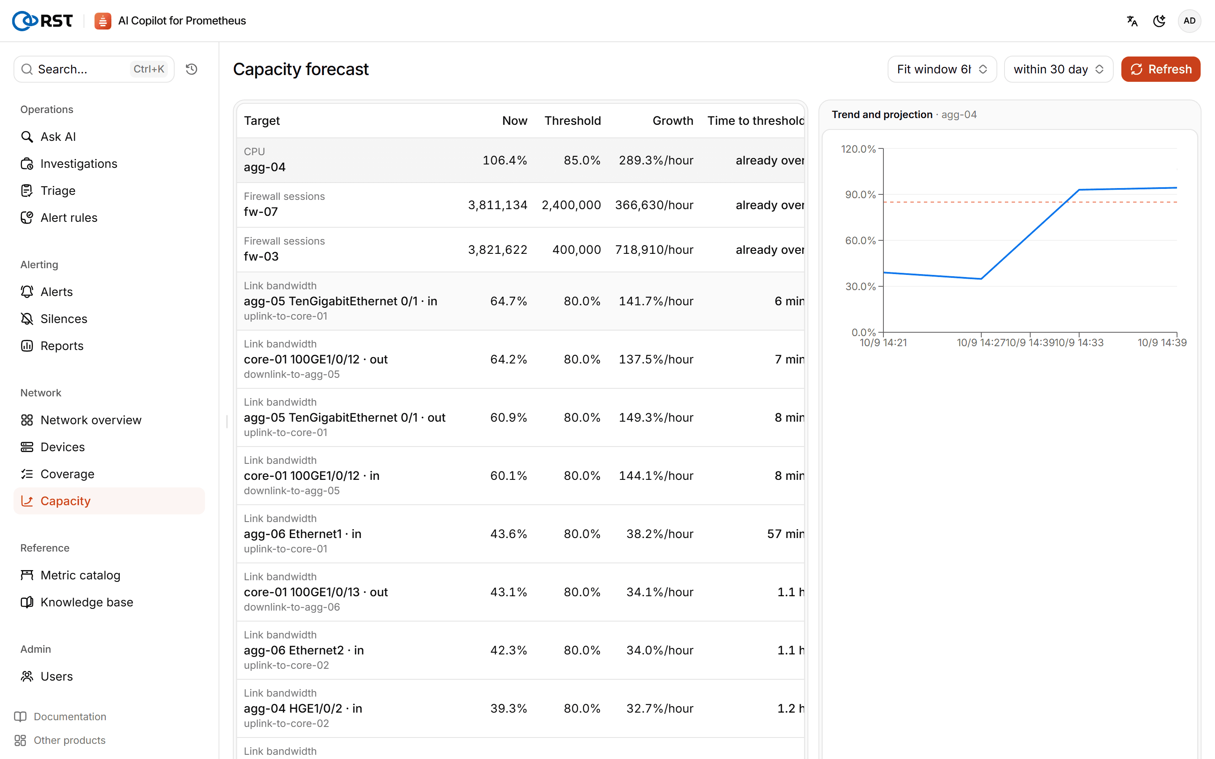Select agg-06 Ethernet2 · in row
The width and height of the screenshot is (1215, 759).
coord(521,651)
